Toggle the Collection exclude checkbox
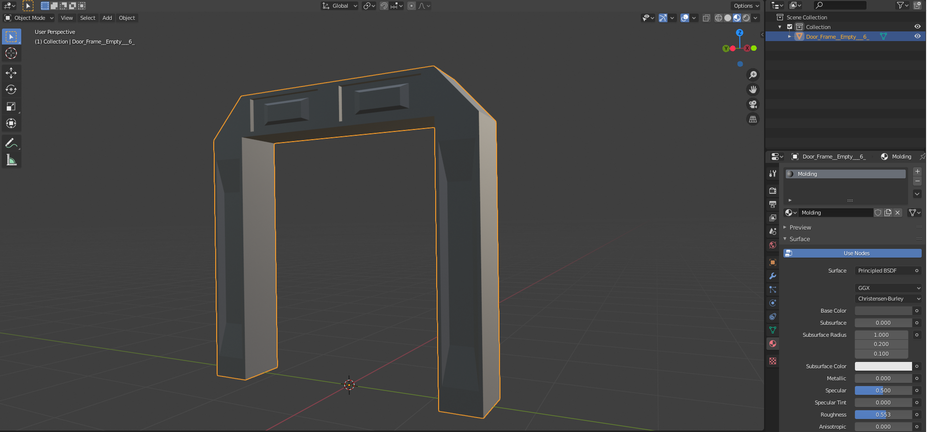The height and width of the screenshot is (432, 927). pyautogui.click(x=790, y=27)
